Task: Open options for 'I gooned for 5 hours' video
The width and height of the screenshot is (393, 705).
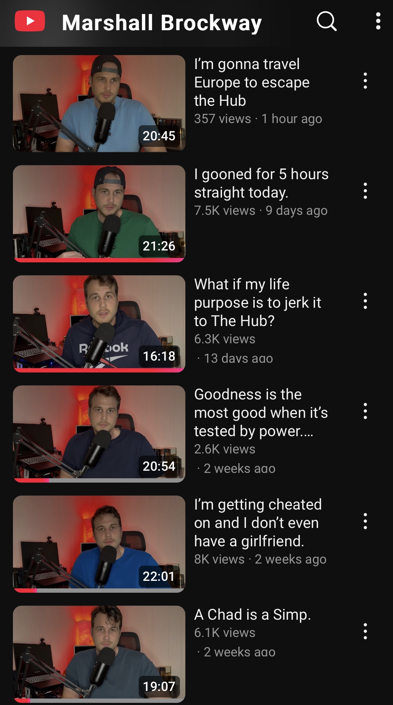Action: [x=365, y=191]
